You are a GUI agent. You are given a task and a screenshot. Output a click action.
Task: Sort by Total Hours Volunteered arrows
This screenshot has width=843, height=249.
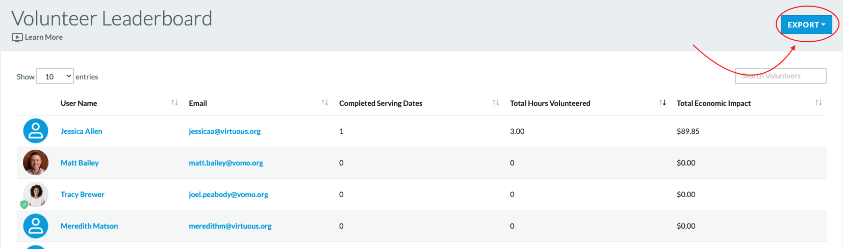point(662,103)
